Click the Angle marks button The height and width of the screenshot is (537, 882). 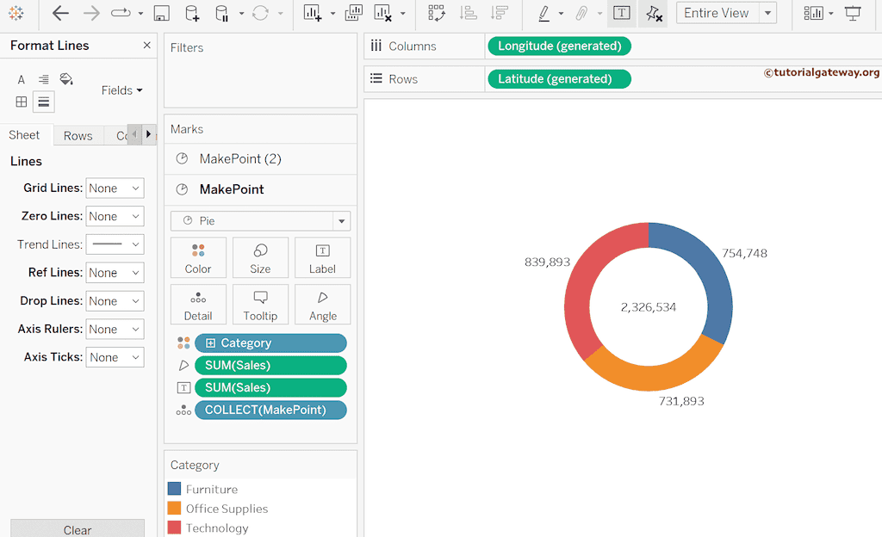coord(322,305)
